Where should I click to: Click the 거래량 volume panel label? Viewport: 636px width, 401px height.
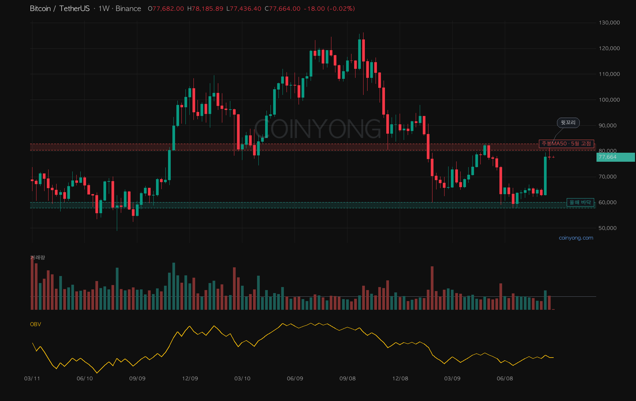37,257
